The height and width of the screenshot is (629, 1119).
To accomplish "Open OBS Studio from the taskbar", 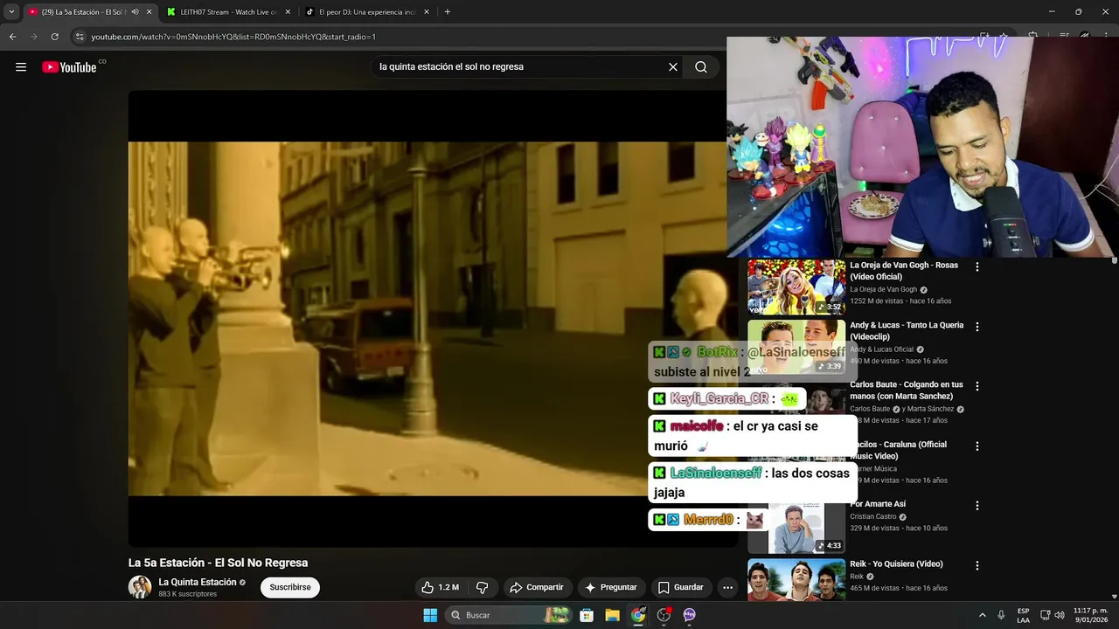I will pyautogui.click(x=664, y=615).
